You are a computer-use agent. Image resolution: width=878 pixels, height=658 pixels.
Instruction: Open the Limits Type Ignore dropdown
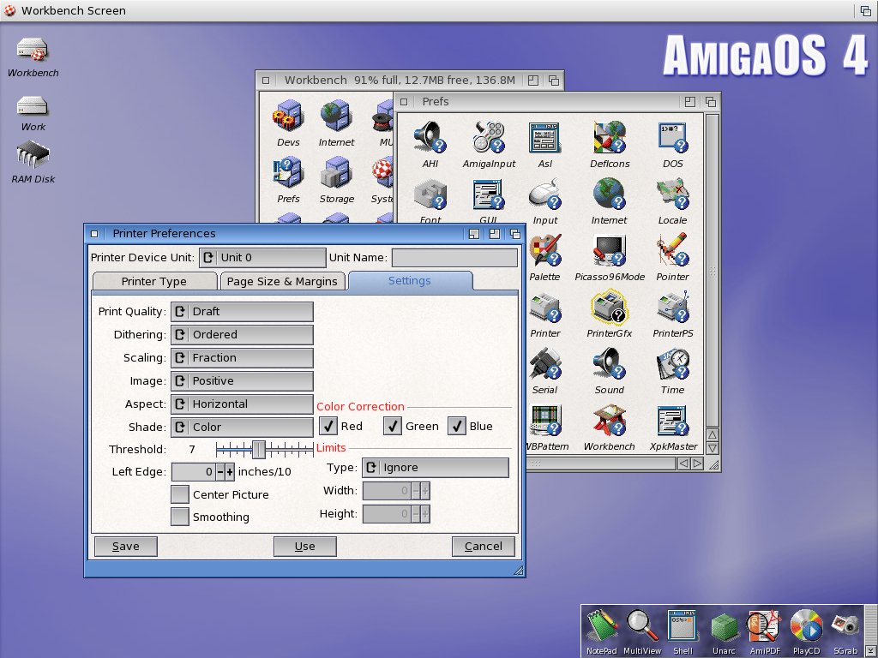pos(435,468)
